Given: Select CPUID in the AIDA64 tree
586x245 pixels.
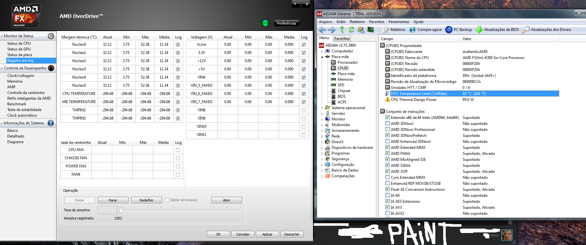Looking at the screenshot, I should 343,68.
